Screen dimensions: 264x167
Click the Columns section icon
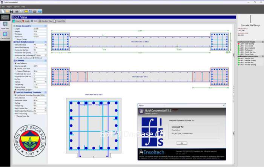coord(14,61)
